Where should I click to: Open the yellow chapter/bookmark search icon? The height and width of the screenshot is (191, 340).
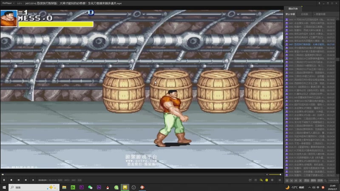(x=261, y=180)
